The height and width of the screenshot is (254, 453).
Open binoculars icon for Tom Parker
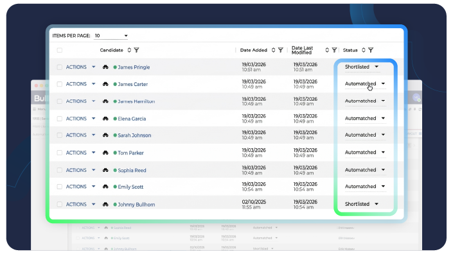click(105, 153)
